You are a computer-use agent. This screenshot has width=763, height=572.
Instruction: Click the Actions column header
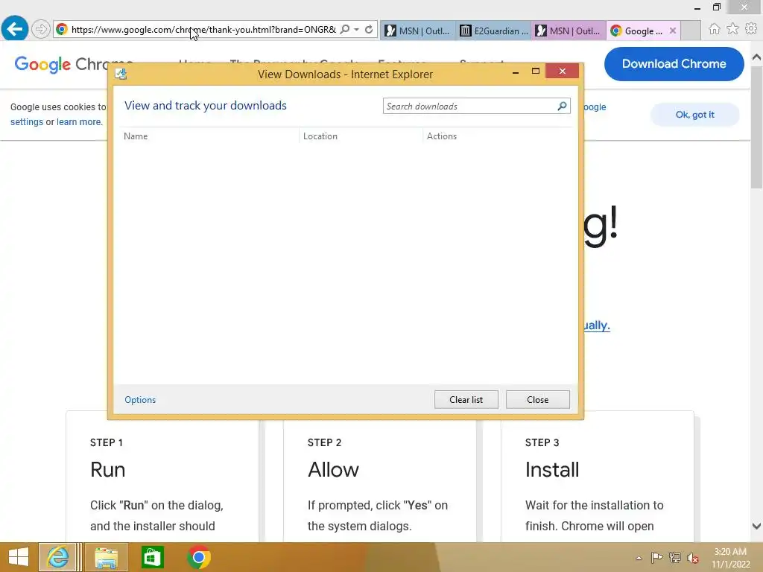click(x=442, y=136)
